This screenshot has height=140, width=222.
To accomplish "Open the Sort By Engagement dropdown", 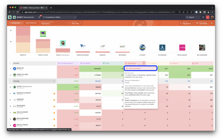I will (186, 23).
